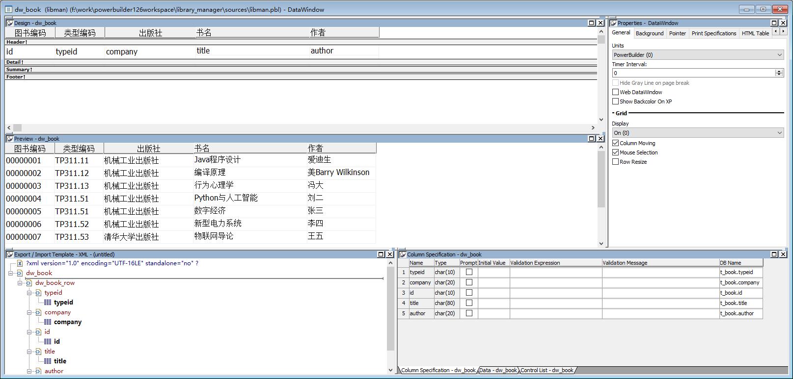This screenshot has width=793, height=379.
Task: Select the General properties tab
Action: (x=621, y=32)
